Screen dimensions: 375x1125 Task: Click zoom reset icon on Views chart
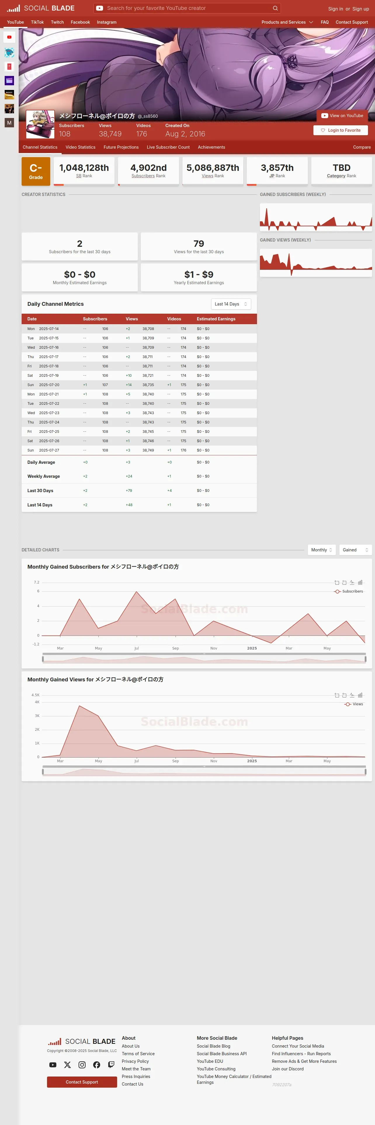tap(344, 695)
